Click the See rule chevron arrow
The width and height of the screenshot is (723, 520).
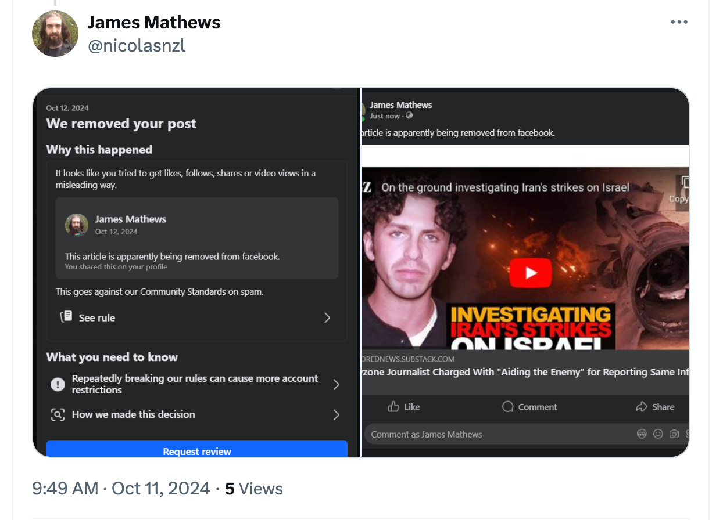(327, 317)
